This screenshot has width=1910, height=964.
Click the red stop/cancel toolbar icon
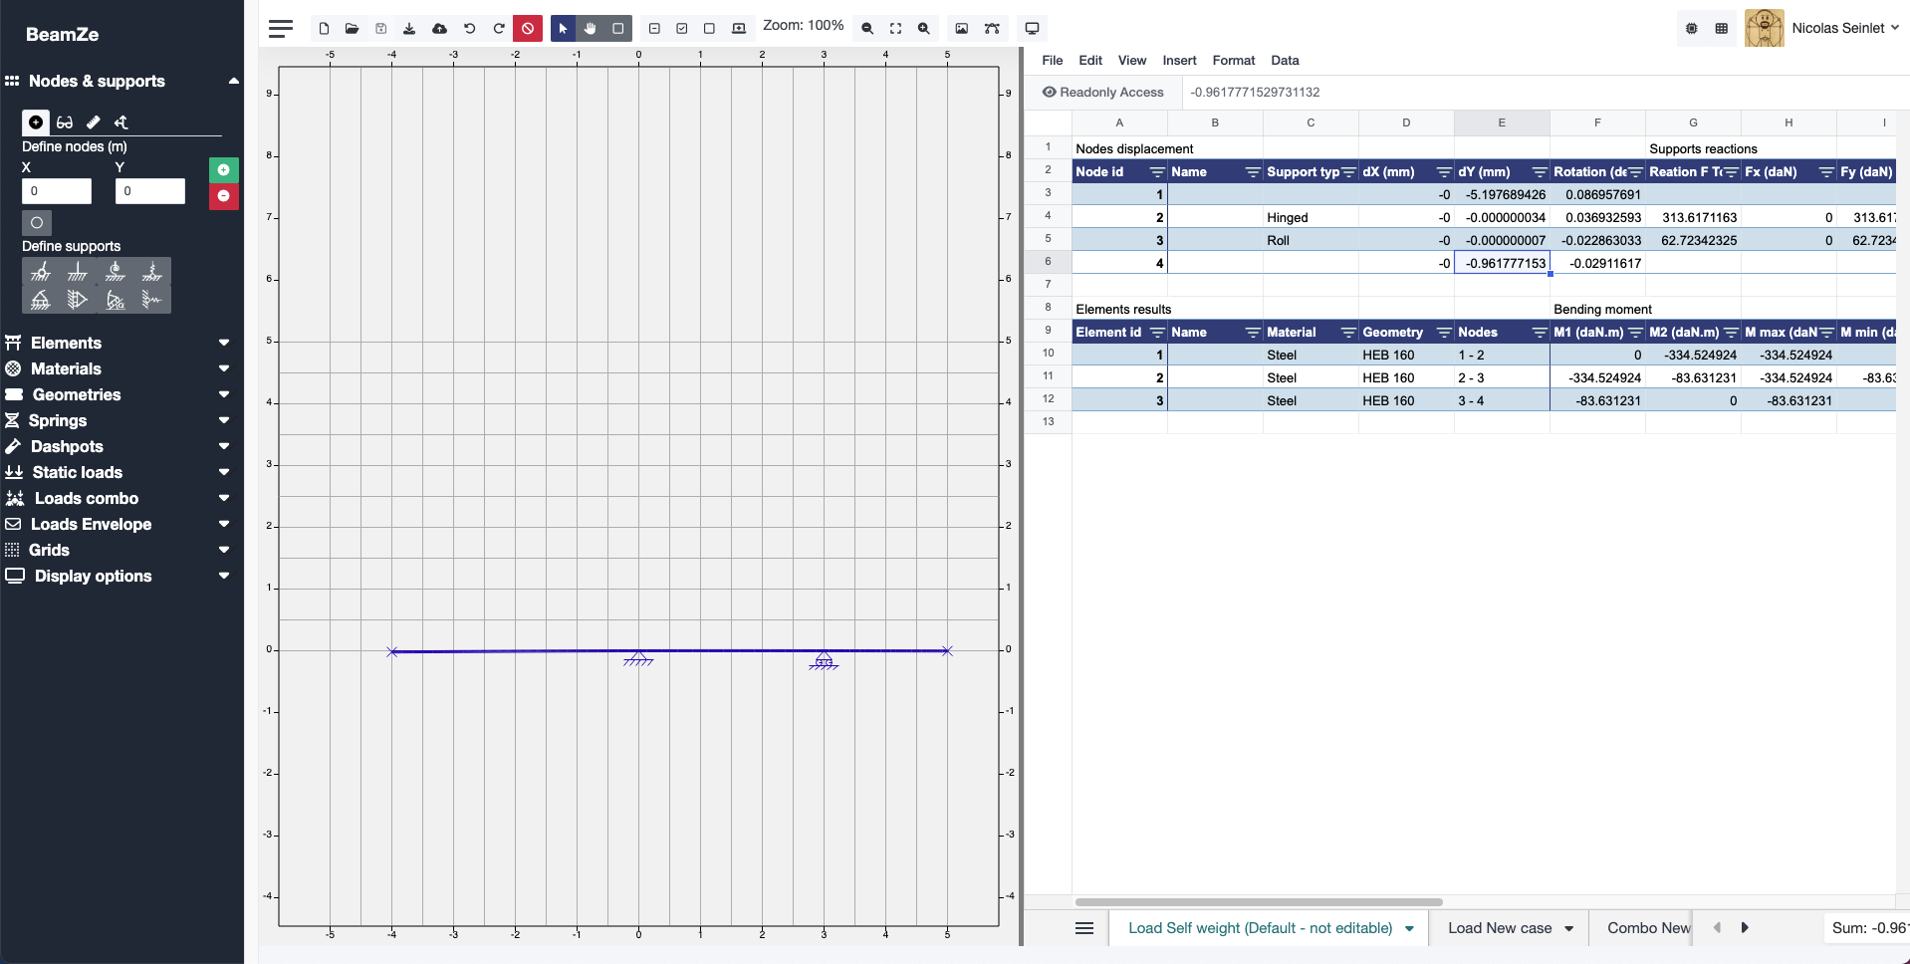coord(528,29)
